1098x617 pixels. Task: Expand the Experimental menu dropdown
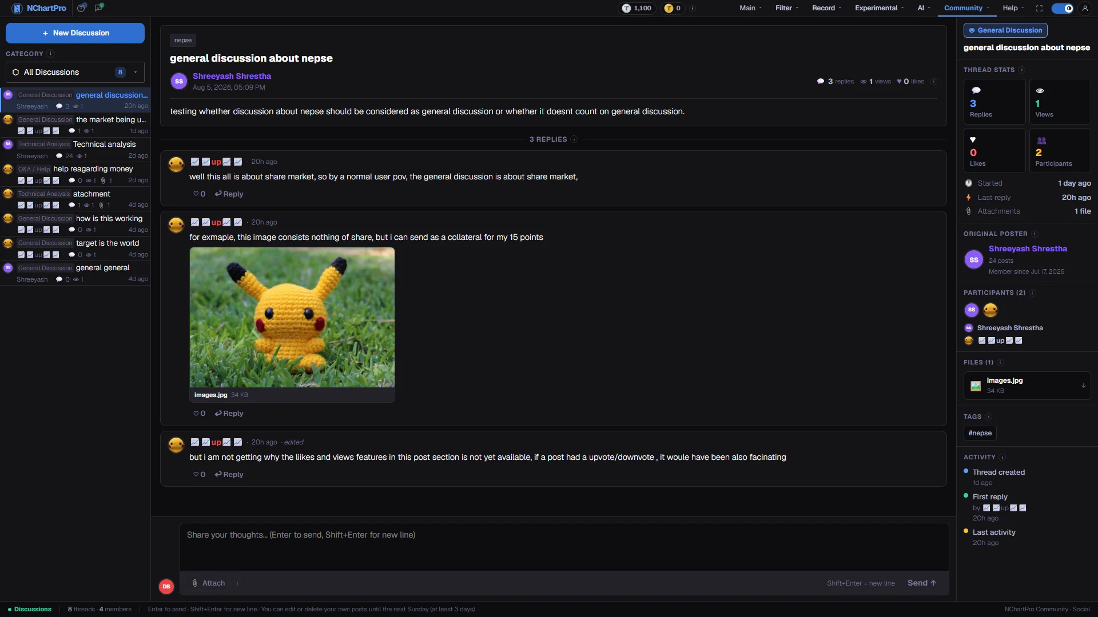coord(879,8)
